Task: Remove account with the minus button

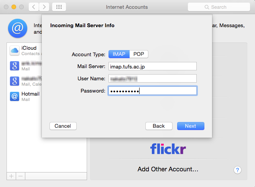Action: click(x=20, y=176)
